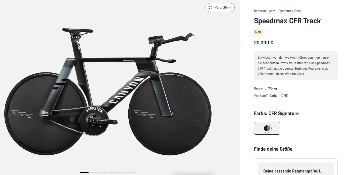Open the Rennrad breadcrumb link

click(x=260, y=11)
